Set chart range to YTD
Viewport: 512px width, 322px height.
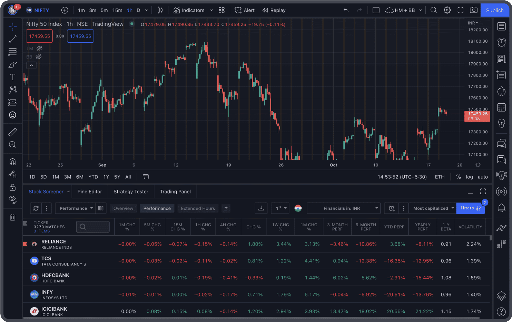coord(93,177)
